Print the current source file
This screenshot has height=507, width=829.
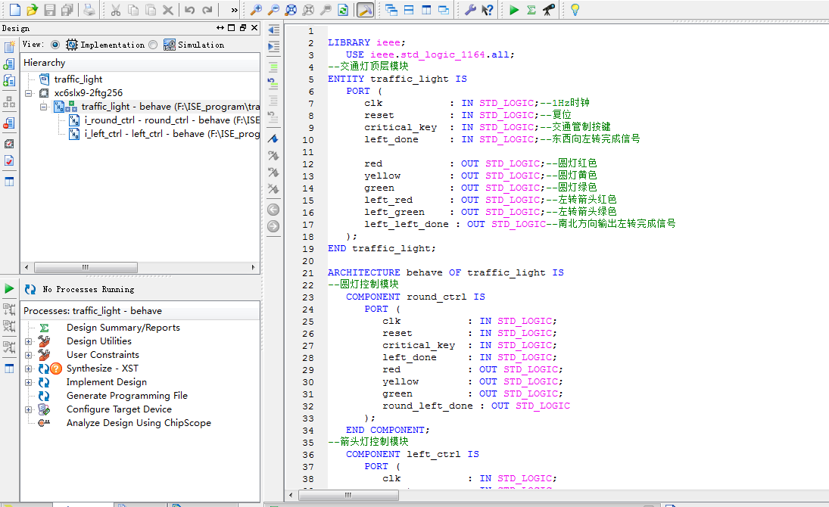89,10
